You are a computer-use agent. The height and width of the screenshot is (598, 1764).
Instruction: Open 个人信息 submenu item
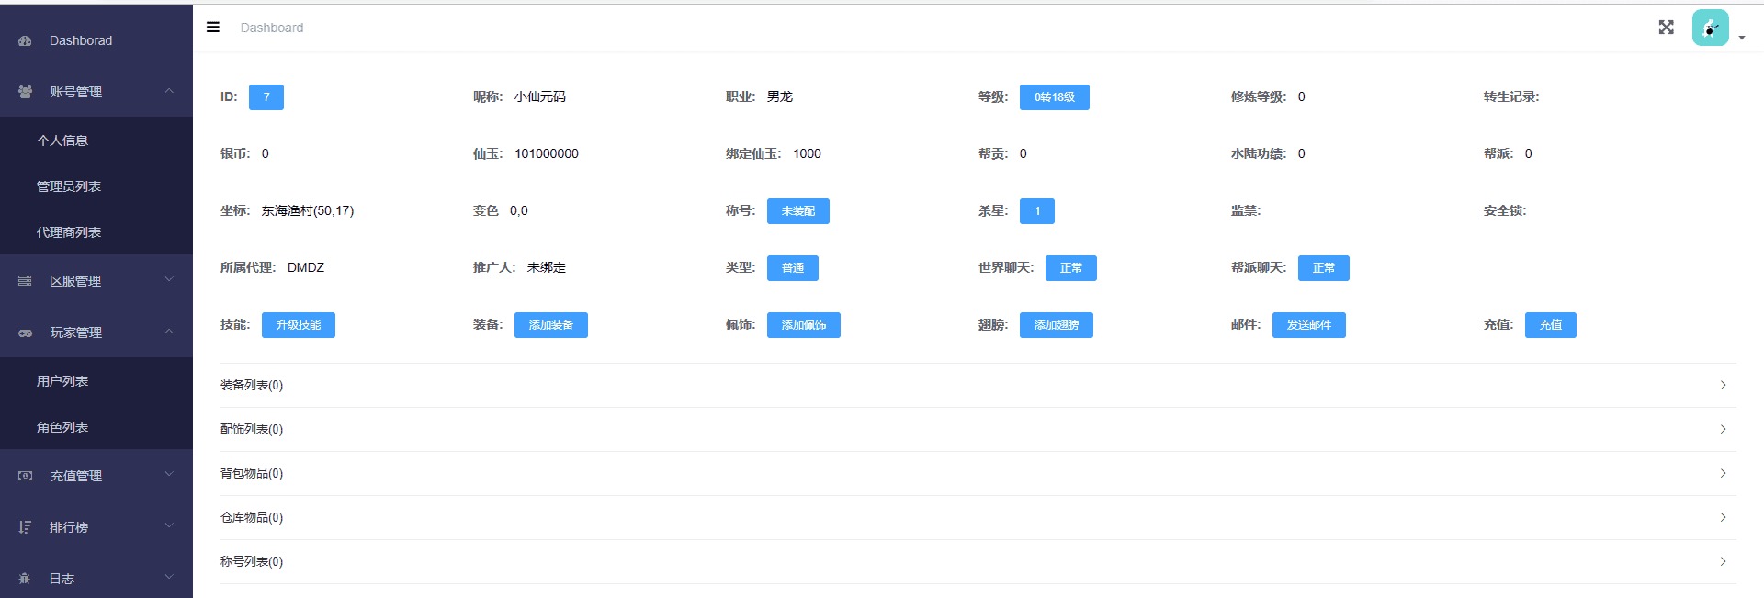coord(96,141)
